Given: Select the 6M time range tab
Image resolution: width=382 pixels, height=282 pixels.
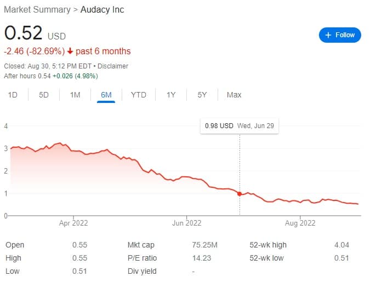Looking at the screenshot, I should click(106, 95).
